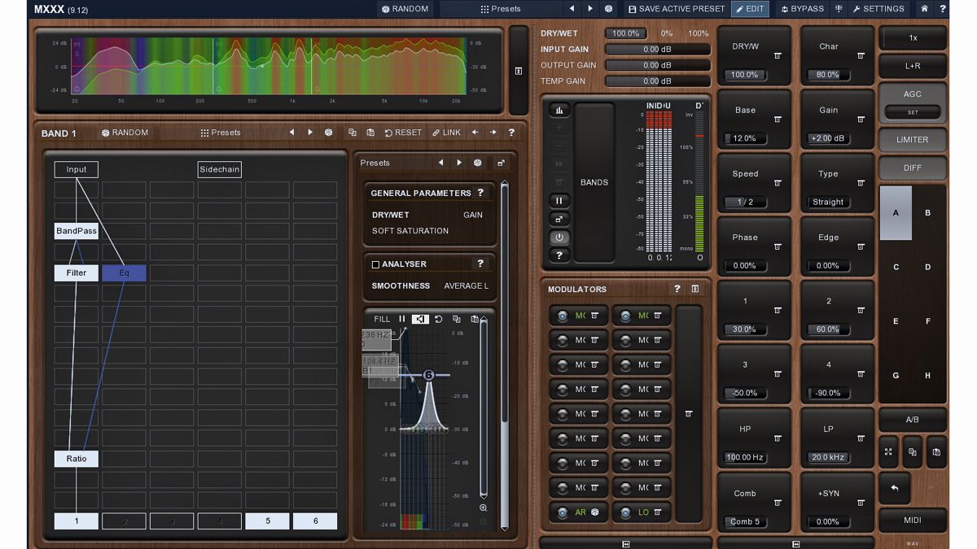Click the meter bar-chart icon
Image resolution: width=977 pixels, height=549 pixels.
click(x=559, y=110)
